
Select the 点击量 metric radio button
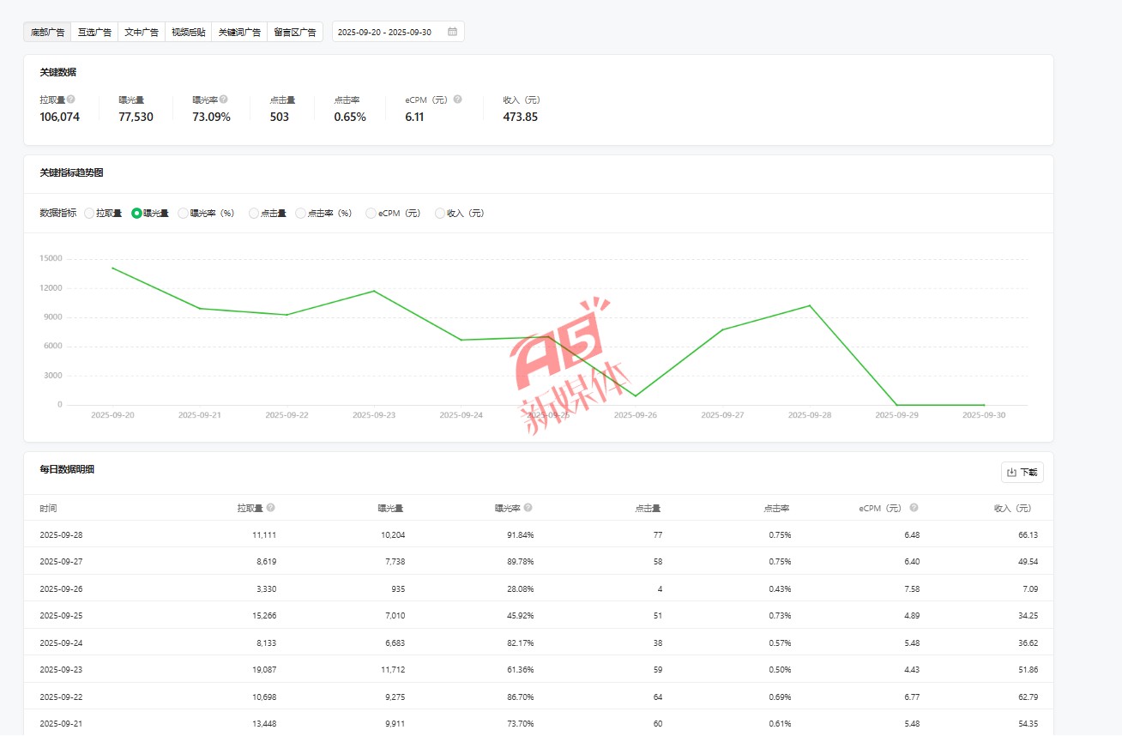click(254, 214)
